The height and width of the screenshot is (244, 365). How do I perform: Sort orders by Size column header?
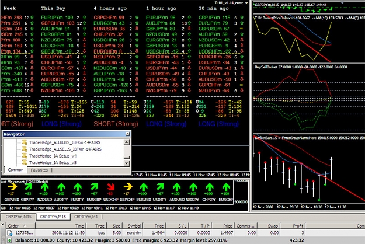pyautogui.click(x=115, y=226)
